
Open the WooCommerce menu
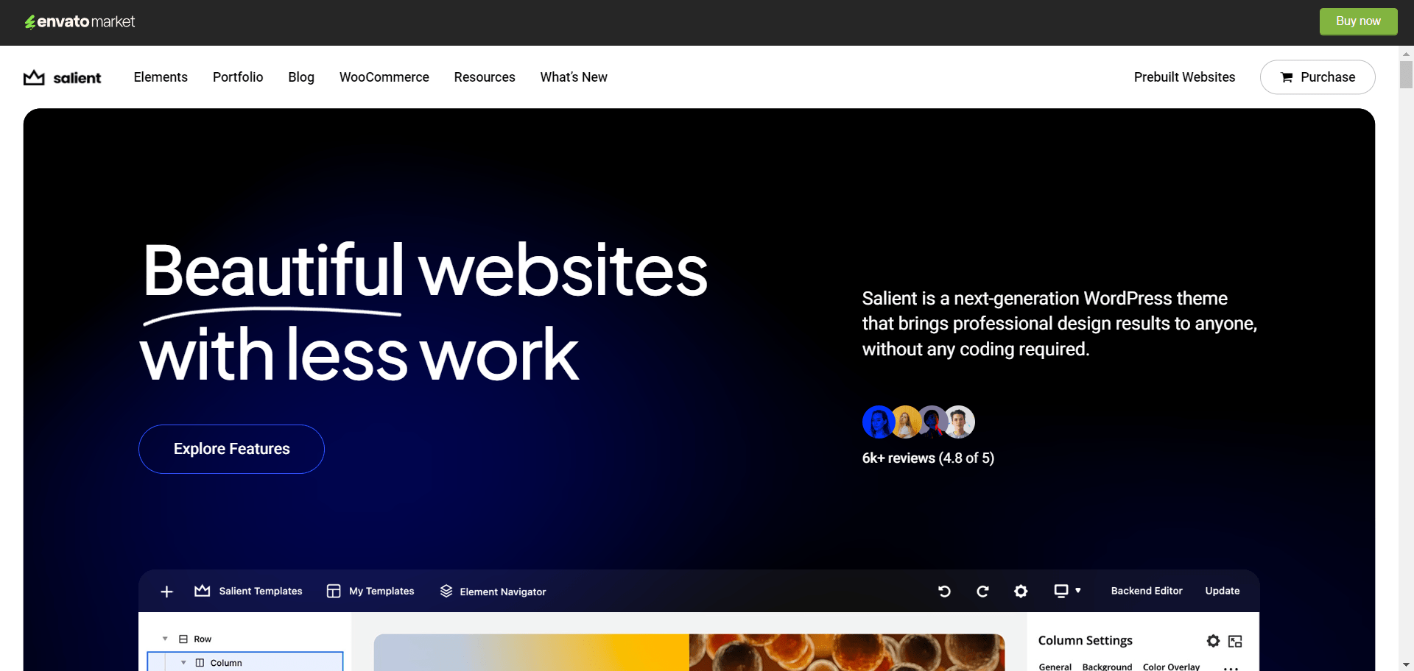click(384, 77)
